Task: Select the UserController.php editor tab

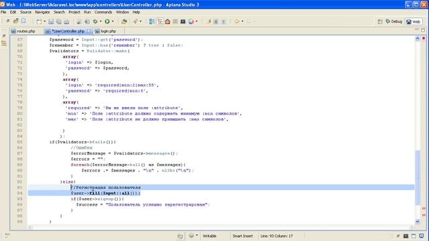Action: tap(68, 31)
